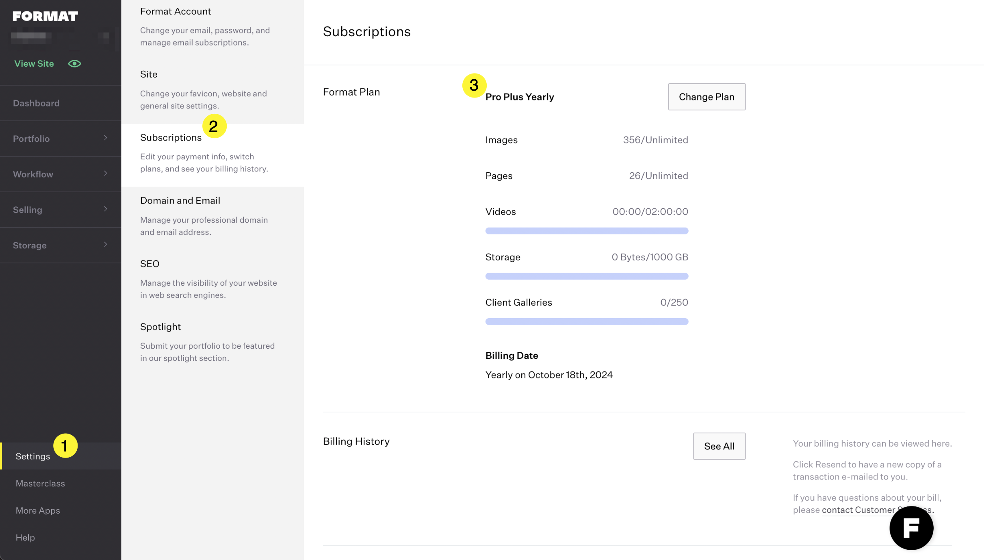Image resolution: width=984 pixels, height=560 pixels.
Task: Click the Format Plan label
Action: (351, 92)
